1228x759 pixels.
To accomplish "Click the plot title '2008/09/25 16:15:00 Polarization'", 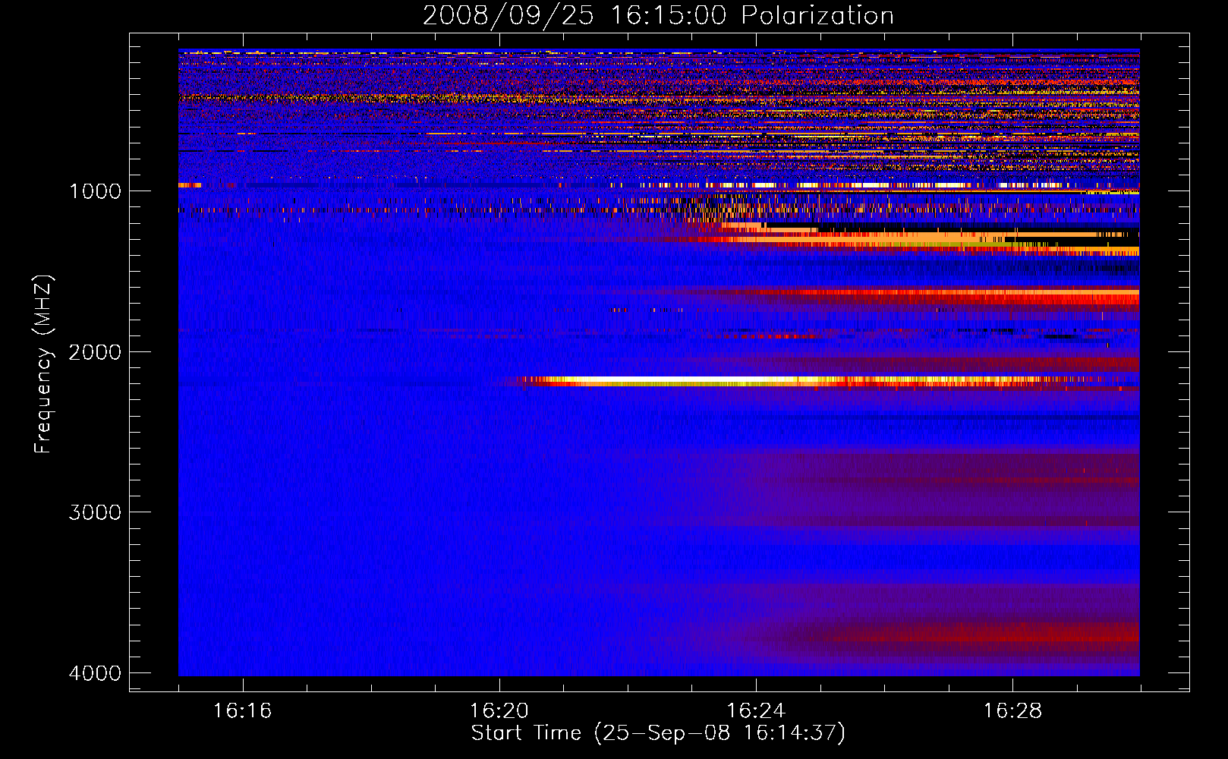I will (658, 15).
